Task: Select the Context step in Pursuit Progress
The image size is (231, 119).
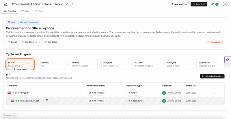Action: pos(52,64)
